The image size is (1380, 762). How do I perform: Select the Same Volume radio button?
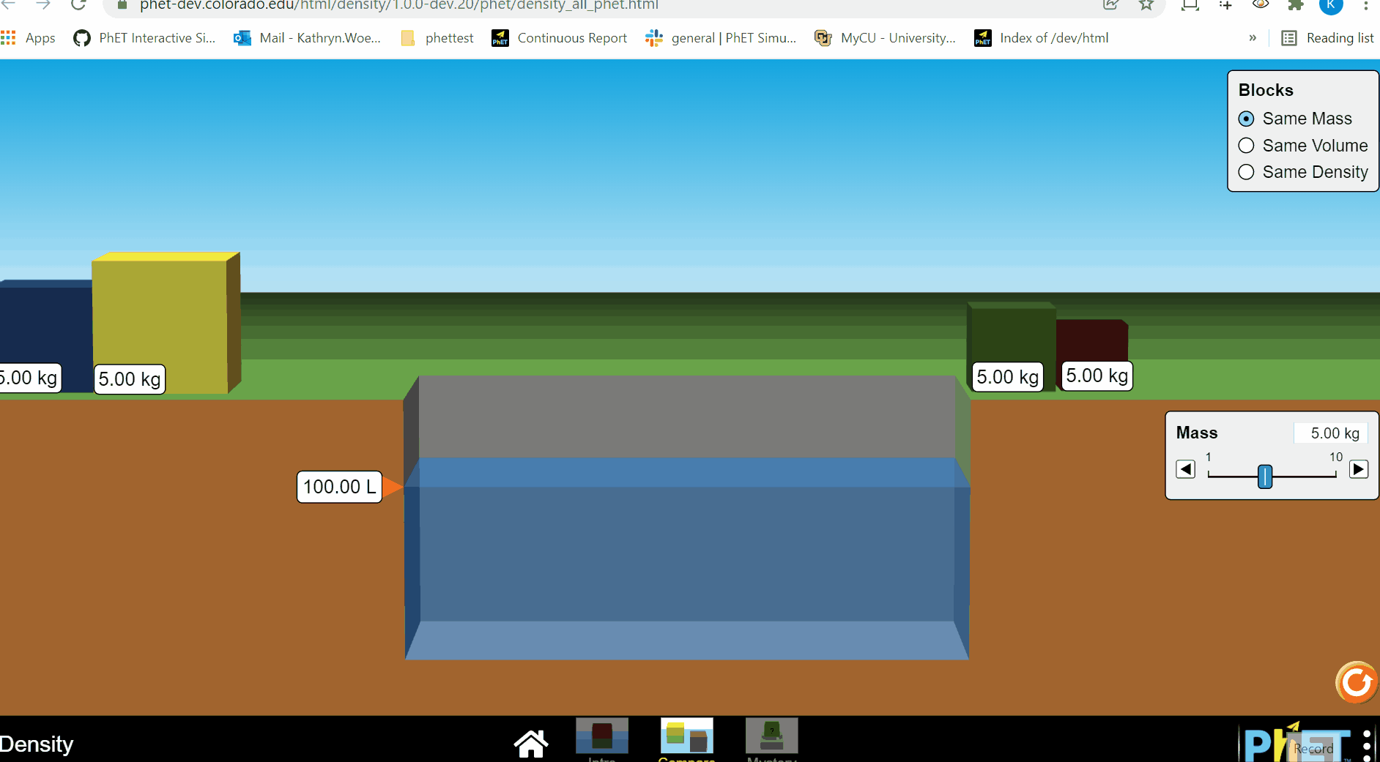1247,146
